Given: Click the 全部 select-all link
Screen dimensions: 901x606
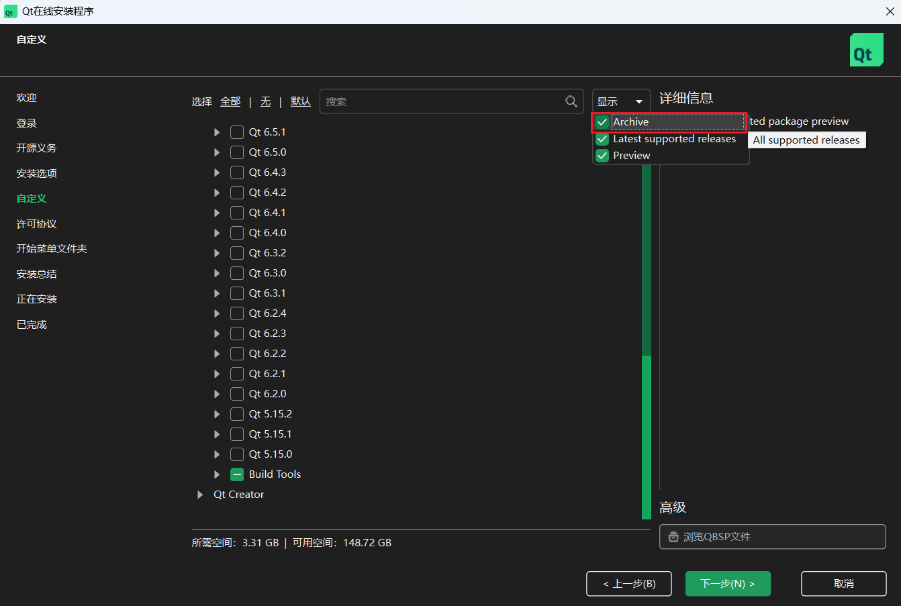Looking at the screenshot, I should coord(230,101).
